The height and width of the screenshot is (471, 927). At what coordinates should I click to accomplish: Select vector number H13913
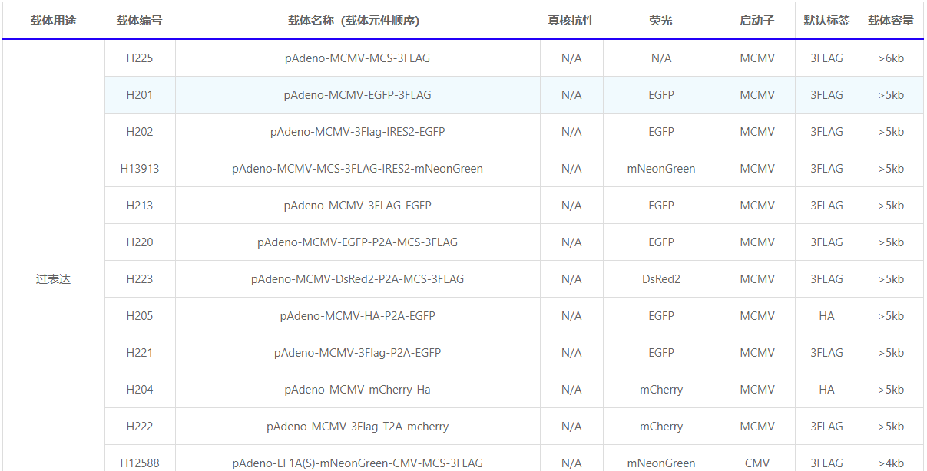140,169
